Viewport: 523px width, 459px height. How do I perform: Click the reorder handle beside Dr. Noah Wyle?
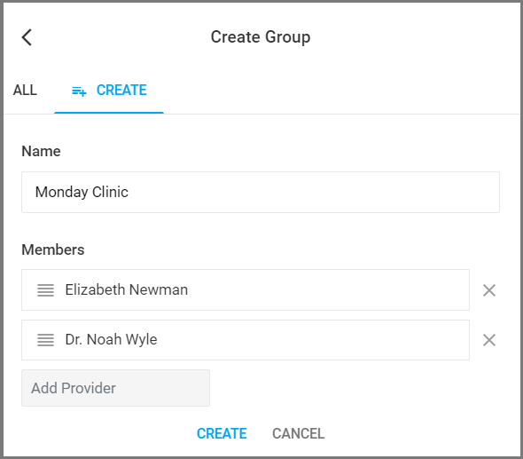(45, 340)
